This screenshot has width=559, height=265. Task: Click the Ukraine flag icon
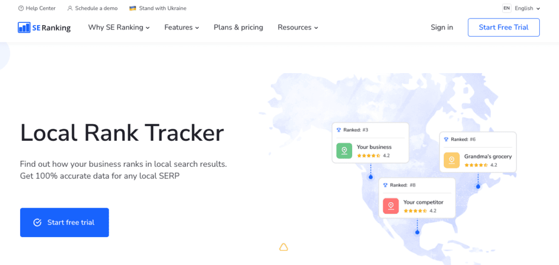click(133, 8)
